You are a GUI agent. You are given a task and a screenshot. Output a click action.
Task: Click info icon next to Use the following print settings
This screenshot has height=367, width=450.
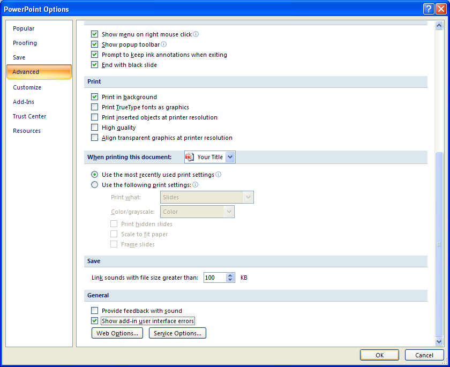tap(196, 184)
